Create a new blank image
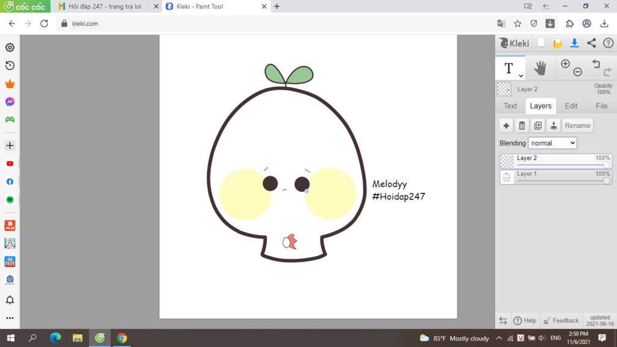The image size is (617, 347). (x=540, y=43)
